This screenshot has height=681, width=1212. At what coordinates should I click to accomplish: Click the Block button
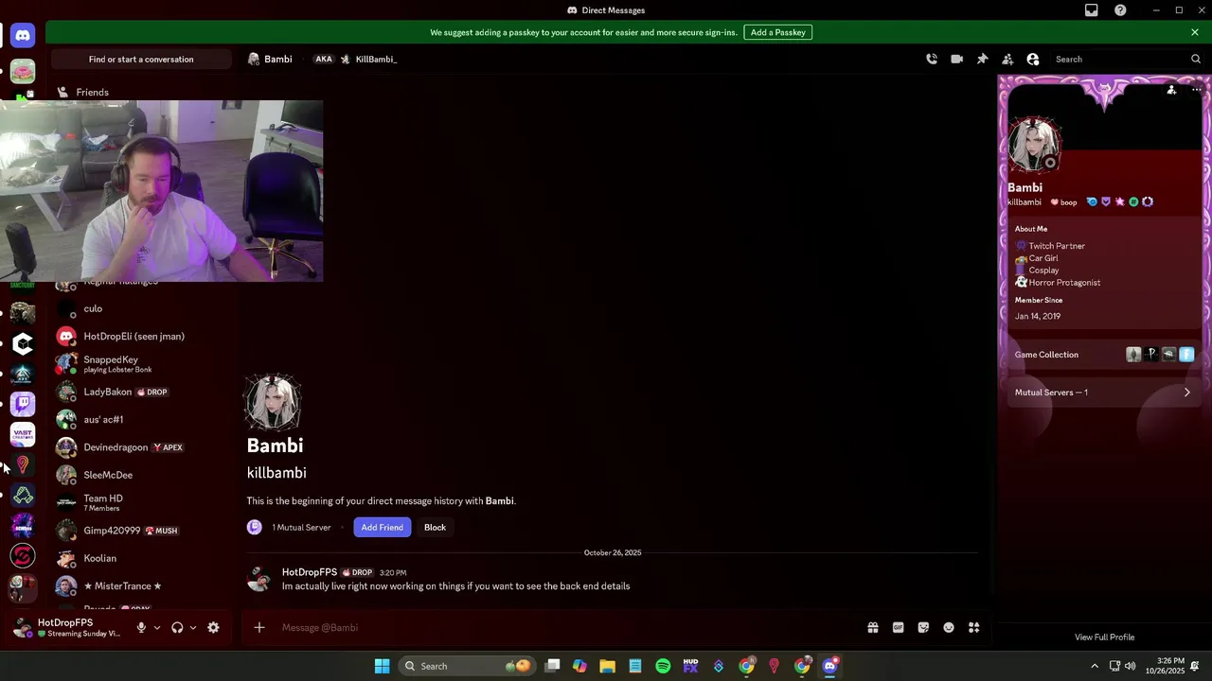[435, 528]
